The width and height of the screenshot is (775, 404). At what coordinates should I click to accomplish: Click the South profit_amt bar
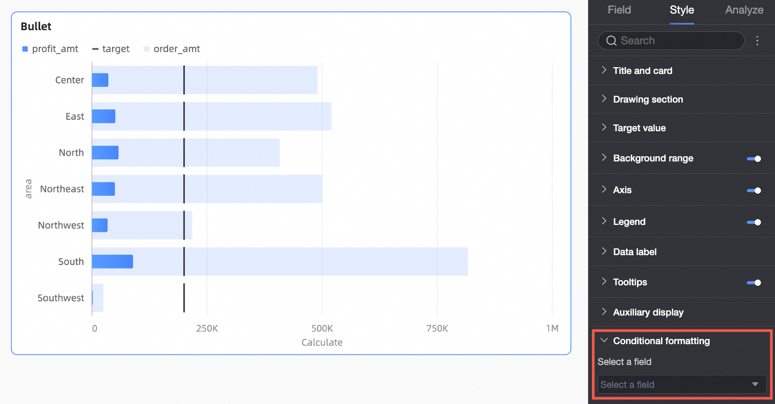[x=113, y=261]
